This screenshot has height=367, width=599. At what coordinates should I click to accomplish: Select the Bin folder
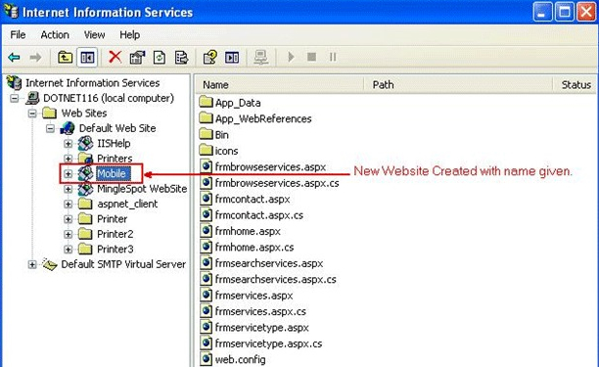coord(221,135)
